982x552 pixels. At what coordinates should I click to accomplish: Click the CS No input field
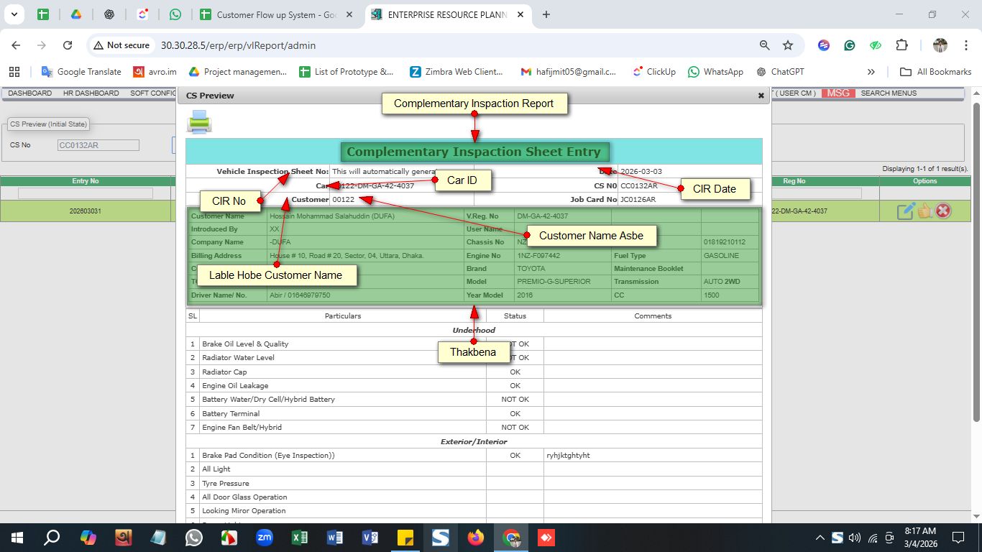[x=98, y=145]
